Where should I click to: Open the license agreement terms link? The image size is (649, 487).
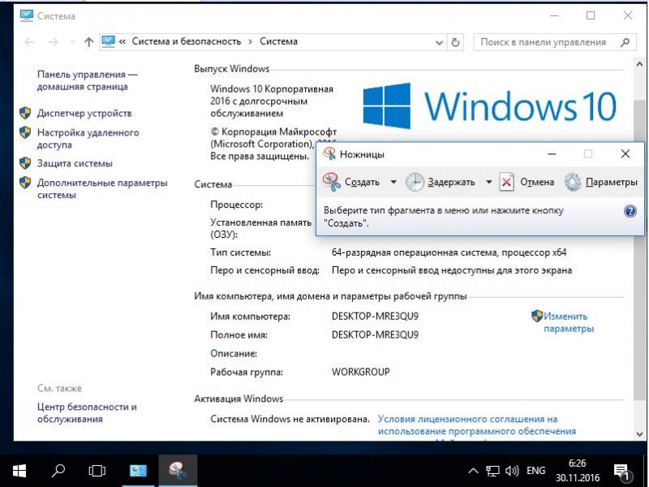477,425
